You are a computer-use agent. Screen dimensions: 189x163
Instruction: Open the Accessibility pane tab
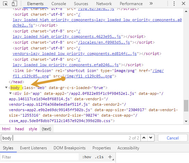[x=129, y=148]
